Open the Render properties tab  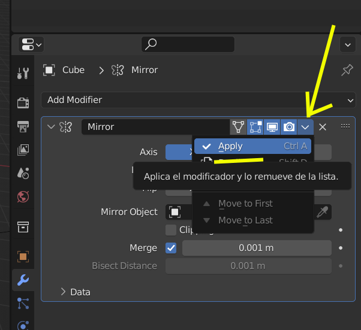(x=23, y=103)
